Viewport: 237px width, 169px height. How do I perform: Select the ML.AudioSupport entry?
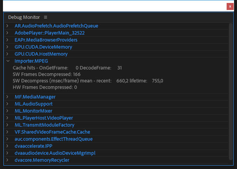(x=34, y=104)
